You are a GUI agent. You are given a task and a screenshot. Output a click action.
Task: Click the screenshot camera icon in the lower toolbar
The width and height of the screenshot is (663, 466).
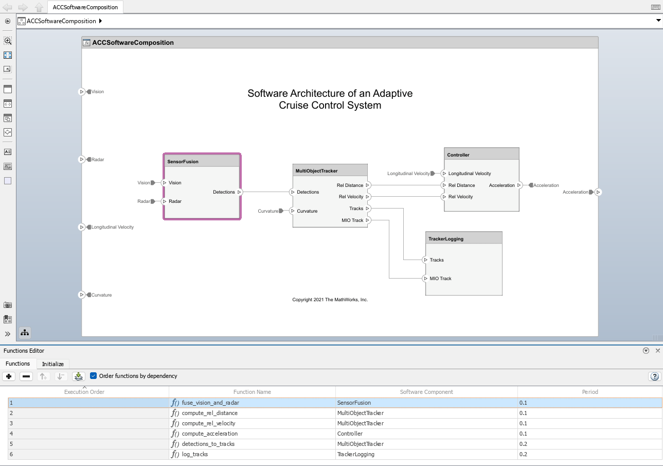pyautogui.click(x=8, y=304)
